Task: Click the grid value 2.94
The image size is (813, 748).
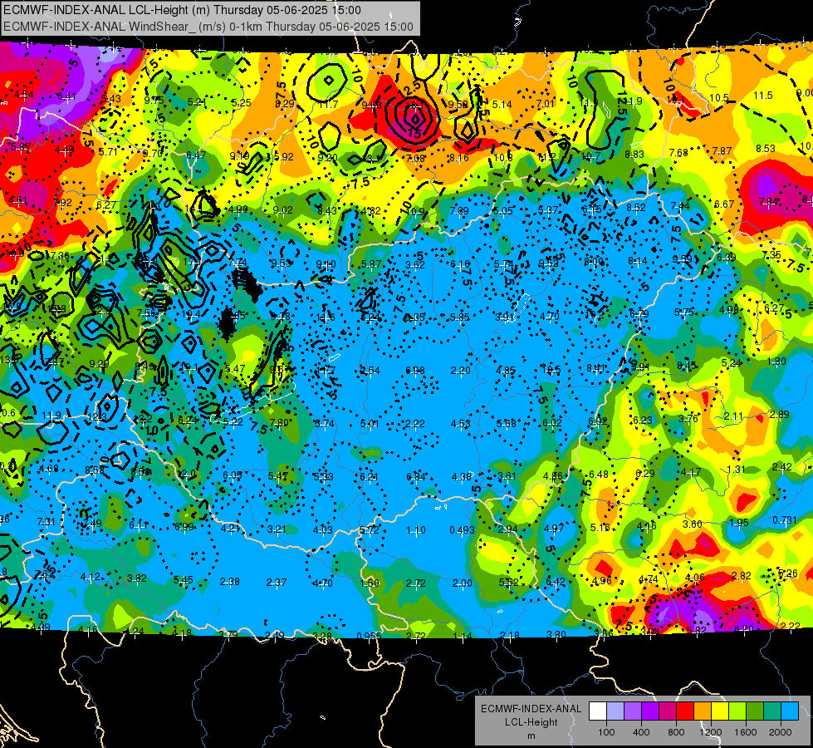Action: click(x=508, y=529)
